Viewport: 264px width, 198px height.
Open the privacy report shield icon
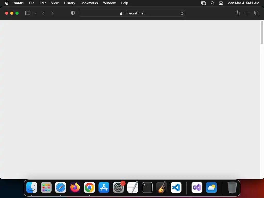point(73,13)
